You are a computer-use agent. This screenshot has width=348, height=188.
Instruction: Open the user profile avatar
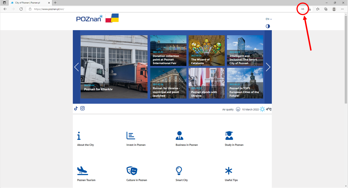[334, 9]
